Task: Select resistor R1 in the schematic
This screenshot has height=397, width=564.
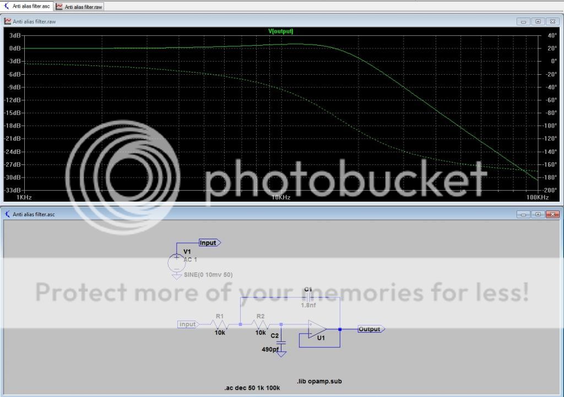Action: click(220, 324)
